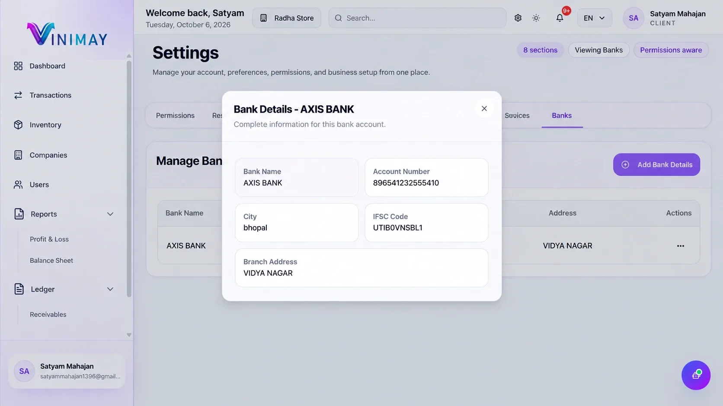Select the Inventory box icon
This screenshot has width=723, height=406.
click(x=18, y=125)
